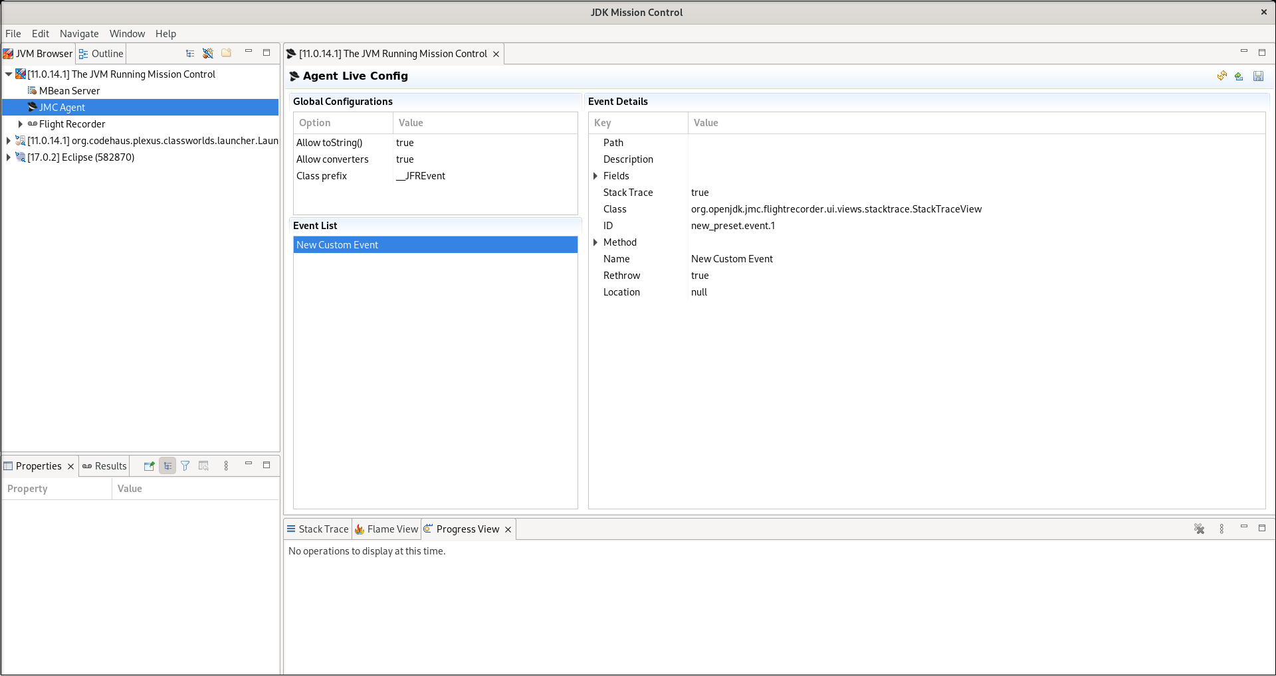Select MBean Server in the JVM Browser
This screenshot has width=1276, height=676.
click(x=69, y=91)
